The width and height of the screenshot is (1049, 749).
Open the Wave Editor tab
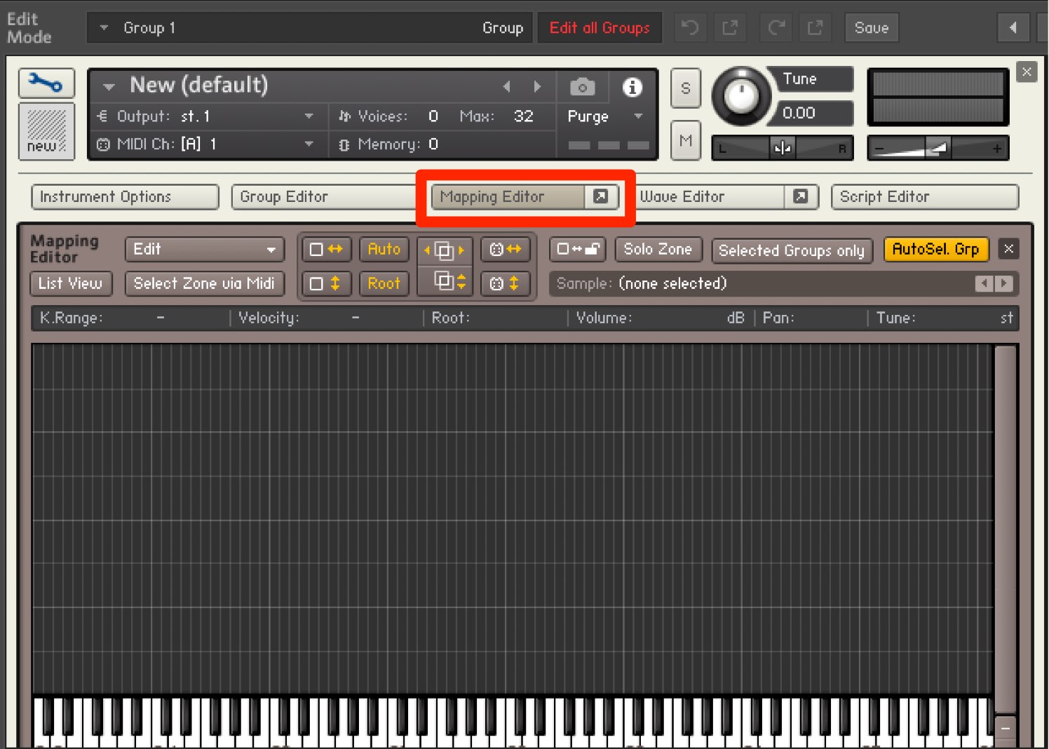710,197
